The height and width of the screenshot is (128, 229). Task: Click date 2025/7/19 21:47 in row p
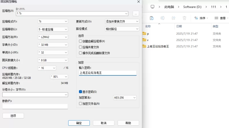tap(187, 33)
